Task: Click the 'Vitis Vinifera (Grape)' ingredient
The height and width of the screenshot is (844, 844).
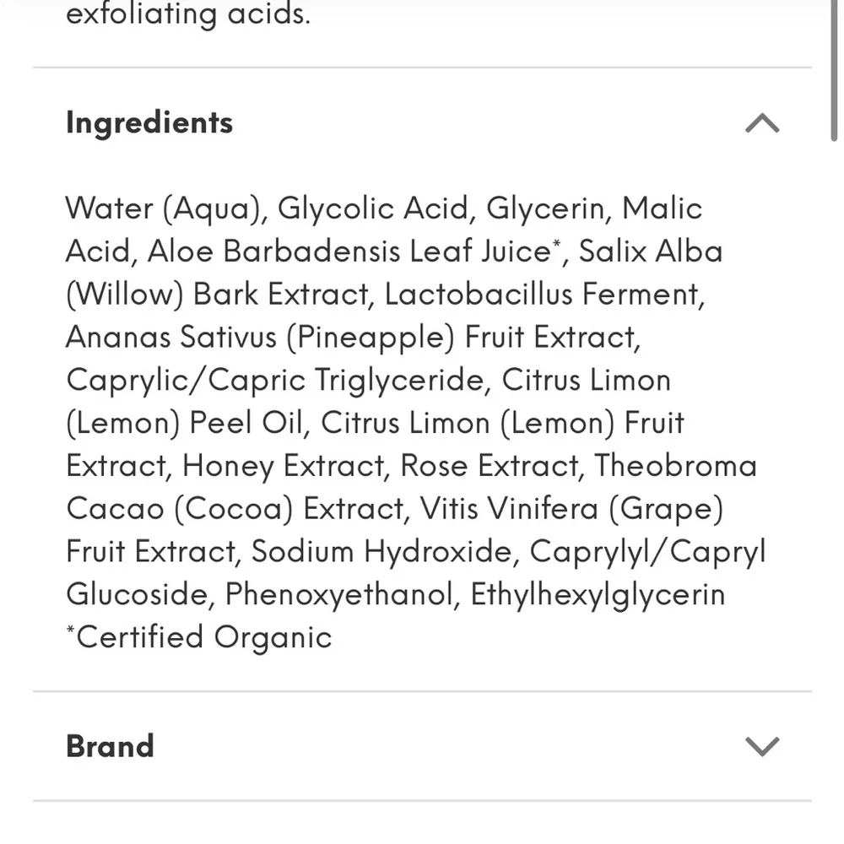Action: [x=571, y=509]
